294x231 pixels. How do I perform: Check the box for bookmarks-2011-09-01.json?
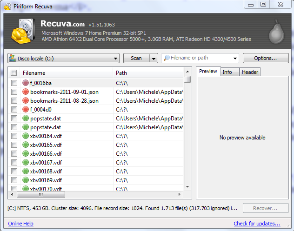(x=14, y=92)
